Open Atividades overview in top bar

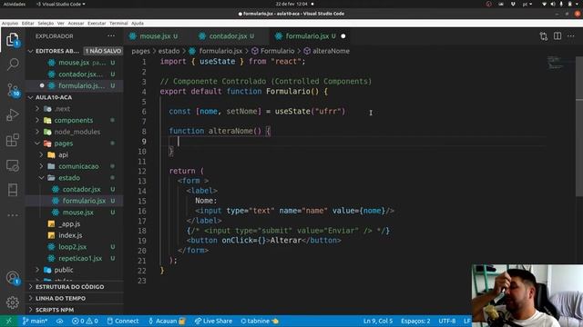pyautogui.click(x=15, y=4)
